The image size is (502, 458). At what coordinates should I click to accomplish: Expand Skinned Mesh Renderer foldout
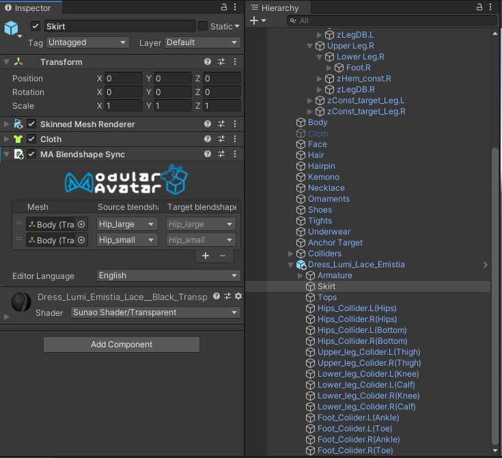pos(6,124)
